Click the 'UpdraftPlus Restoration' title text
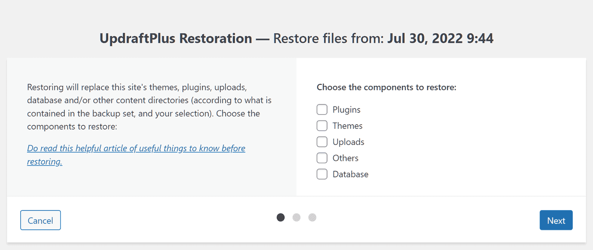The image size is (593, 250). pyautogui.click(x=175, y=38)
